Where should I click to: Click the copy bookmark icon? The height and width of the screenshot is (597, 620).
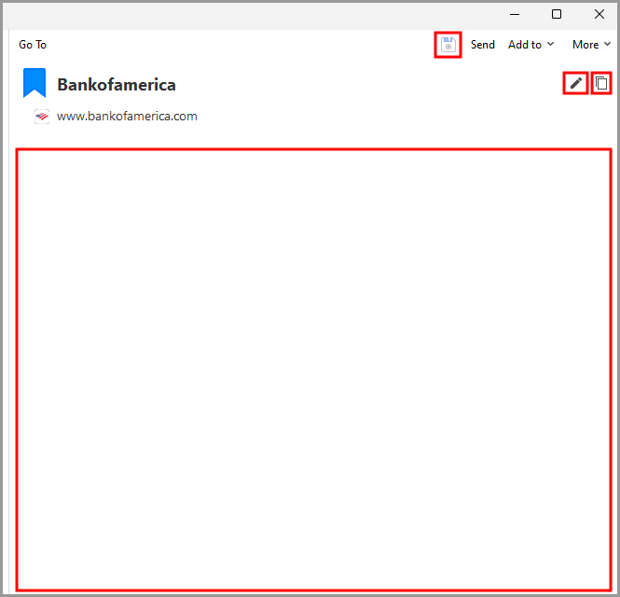601,83
